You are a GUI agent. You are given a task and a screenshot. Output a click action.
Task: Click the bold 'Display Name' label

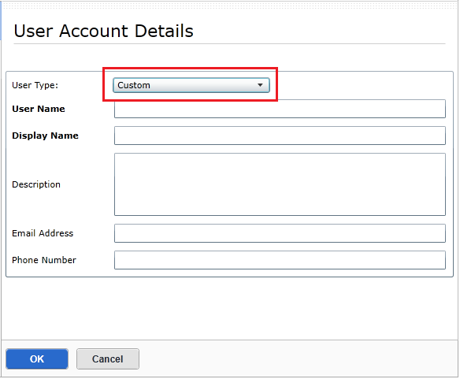click(x=45, y=136)
